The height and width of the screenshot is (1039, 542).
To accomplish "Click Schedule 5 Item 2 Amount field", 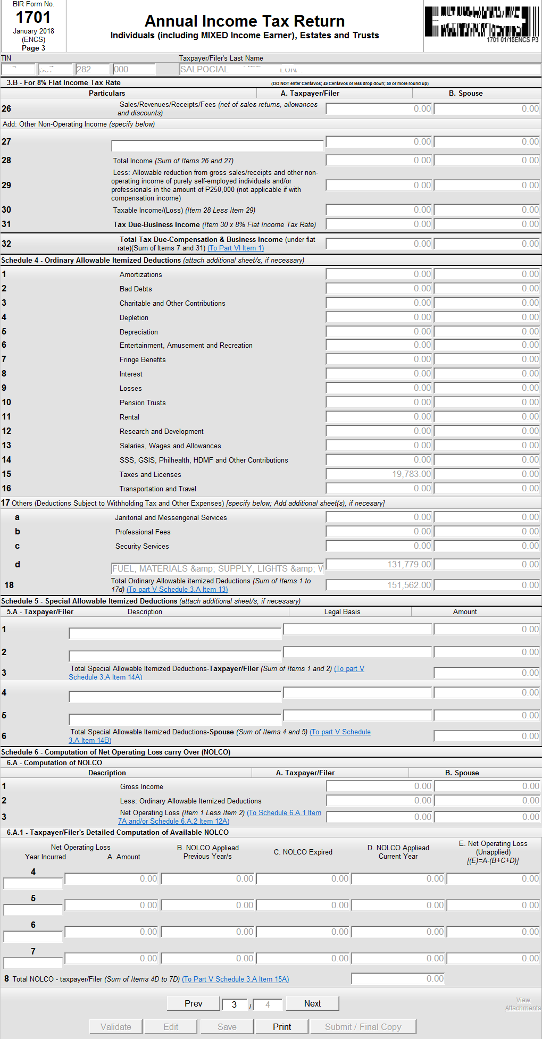I will coord(487,652).
